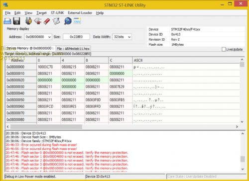
Task: Expand the Address dropdown
Action: click(x=49, y=37)
